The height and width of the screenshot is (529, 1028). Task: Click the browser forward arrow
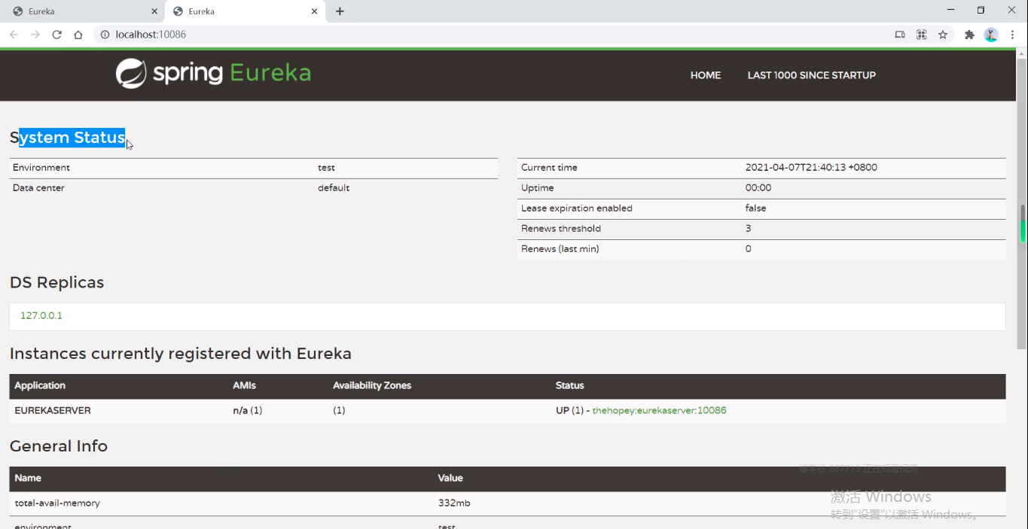tap(35, 35)
